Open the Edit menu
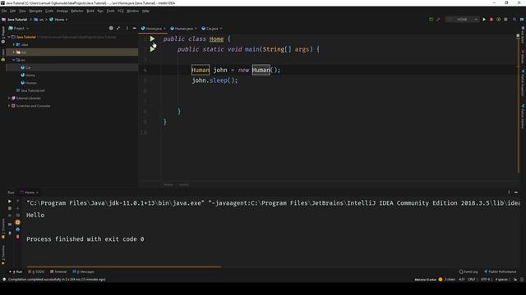The image size is (526, 295). [x=13, y=11]
